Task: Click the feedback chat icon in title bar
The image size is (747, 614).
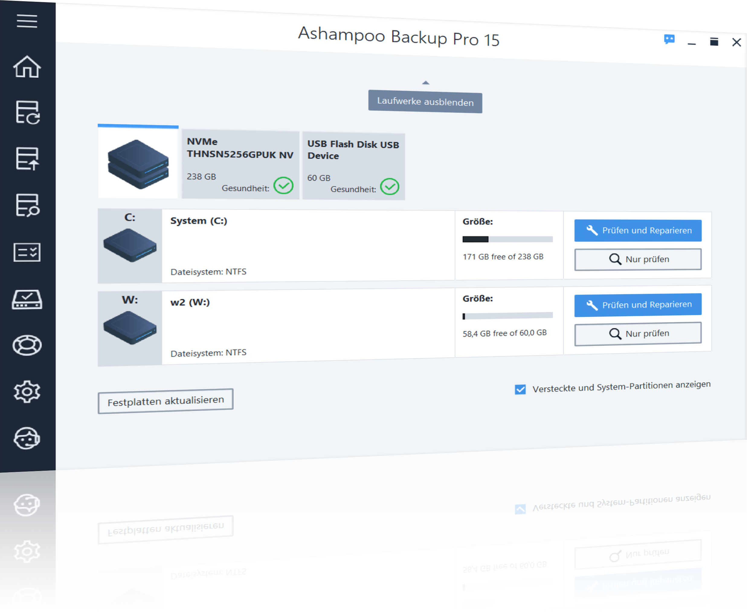Action: pos(669,40)
